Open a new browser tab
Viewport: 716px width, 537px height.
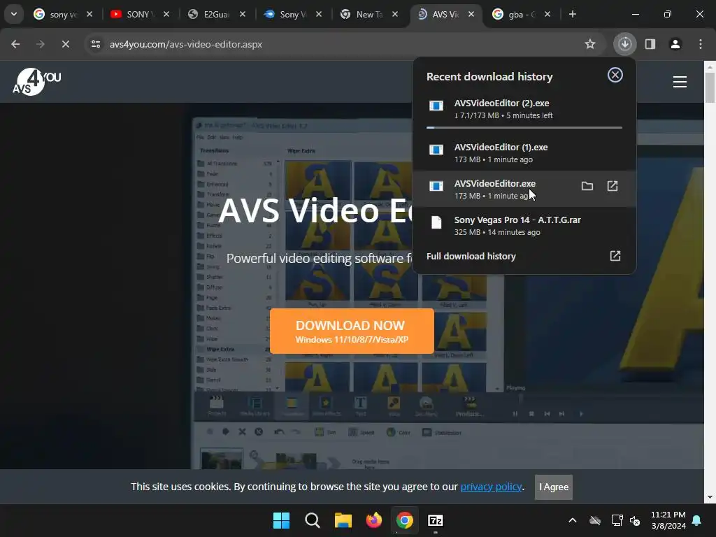(x=572, y=14)
